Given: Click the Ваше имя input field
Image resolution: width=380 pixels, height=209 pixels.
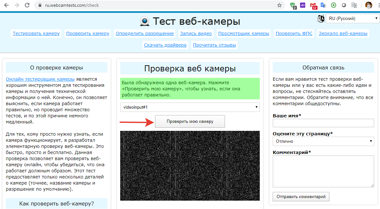Looking at the screenshot, I should (323, 123).
